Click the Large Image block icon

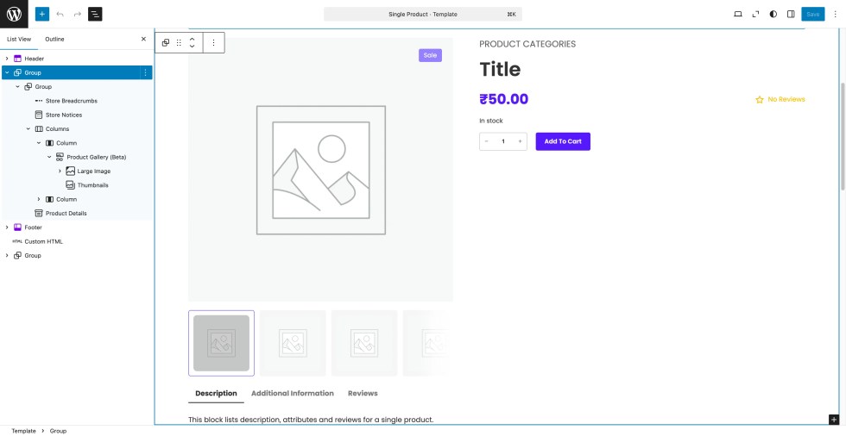click(71, 171)
